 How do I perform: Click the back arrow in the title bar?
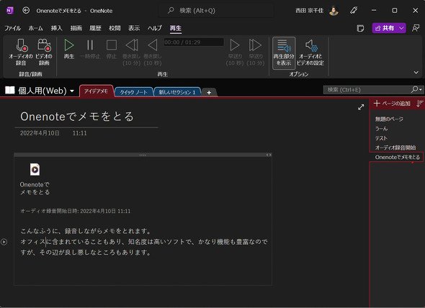tap(26, 11)
